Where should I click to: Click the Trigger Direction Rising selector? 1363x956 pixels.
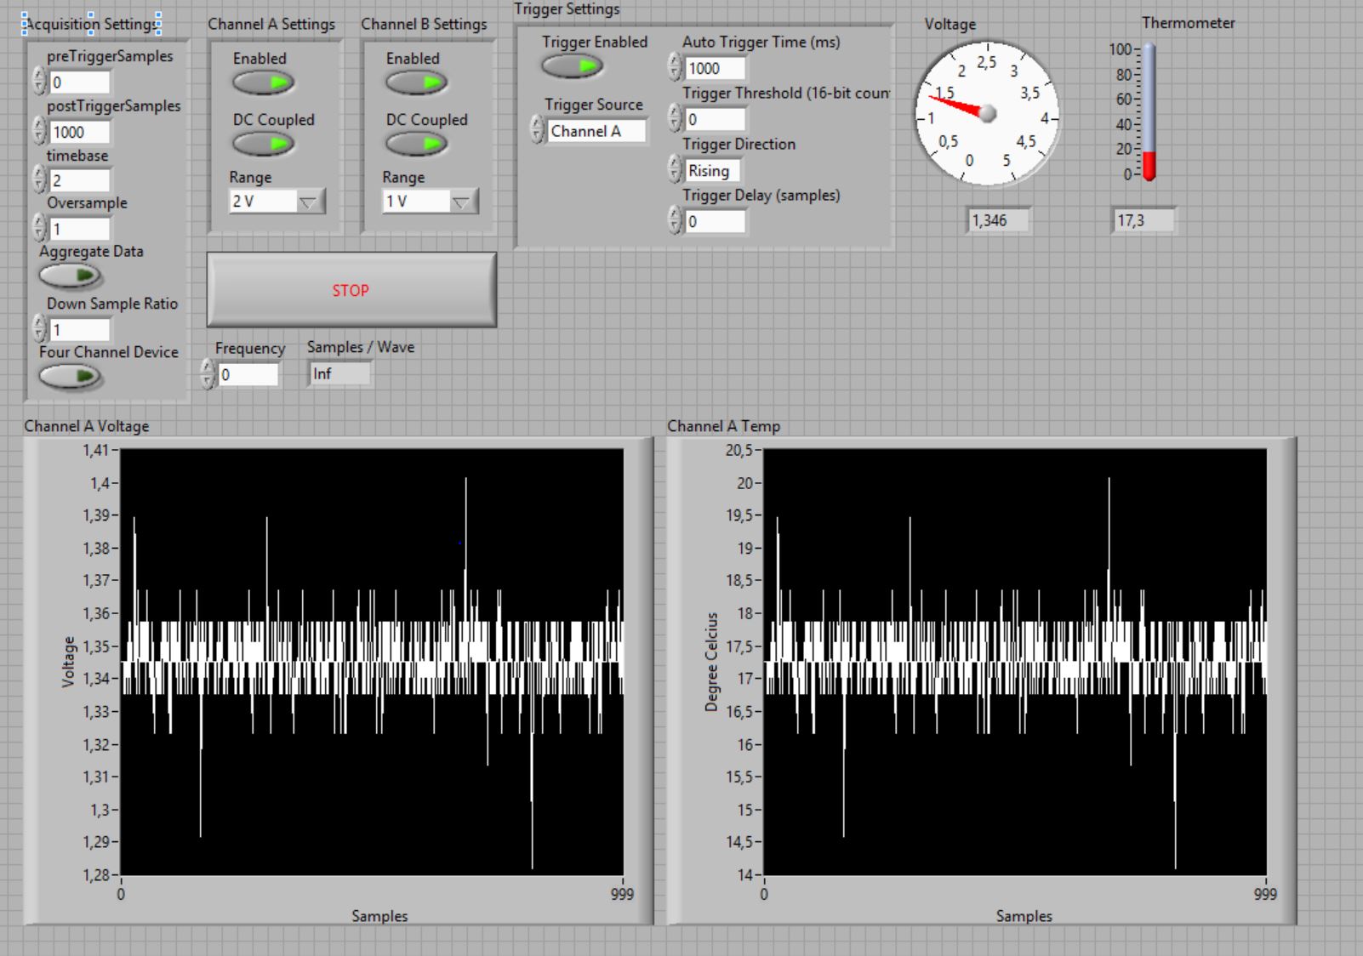pos(712,170)
